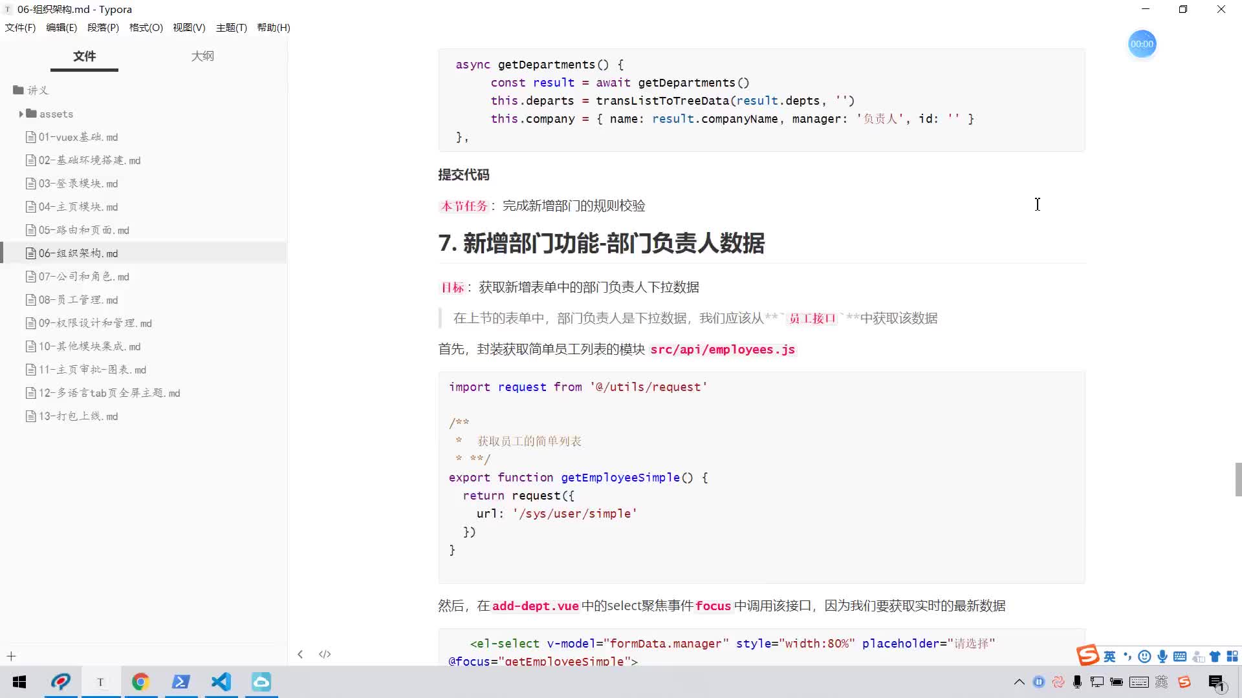Click the battery power tray icon
The image size is (1242, 698).
point(1117,682)
